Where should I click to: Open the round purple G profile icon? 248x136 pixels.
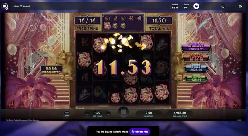196,6
